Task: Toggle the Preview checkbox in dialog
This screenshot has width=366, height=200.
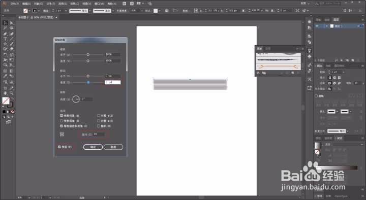Action: (x=59, y=147)
